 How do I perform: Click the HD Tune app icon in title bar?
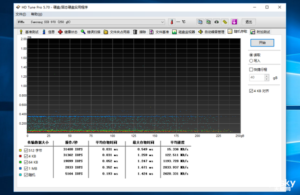tap(18, 7)
